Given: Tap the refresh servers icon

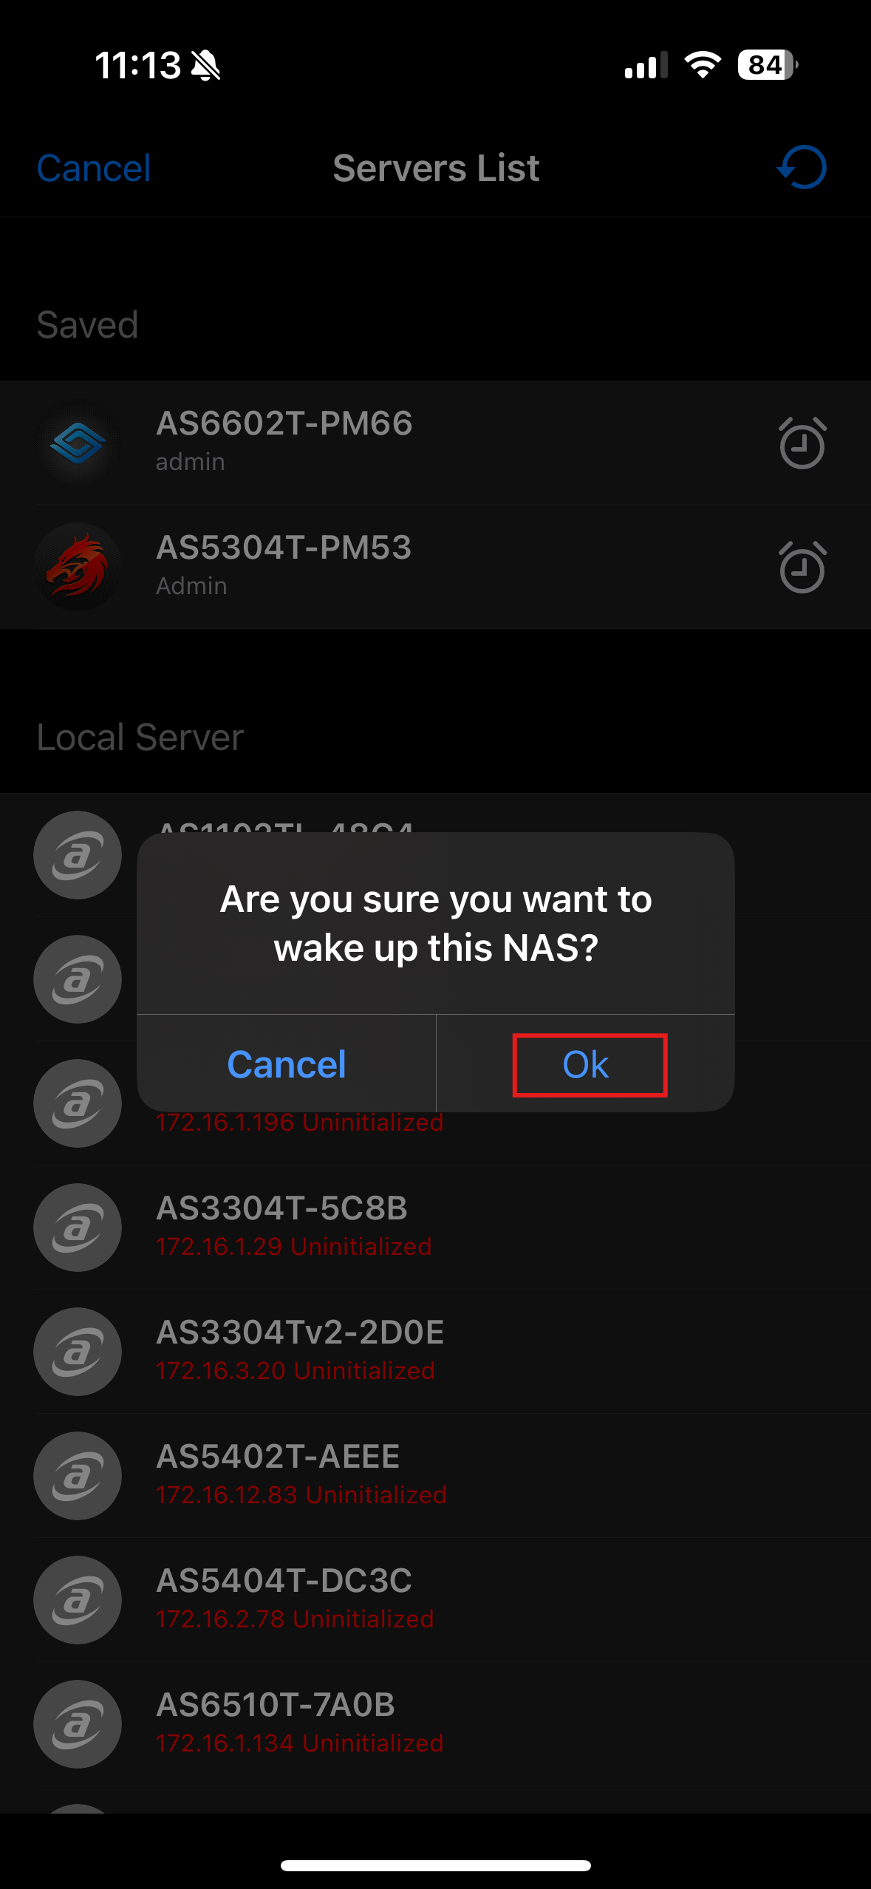Looking at the screenshot, I should coord(802,168).
